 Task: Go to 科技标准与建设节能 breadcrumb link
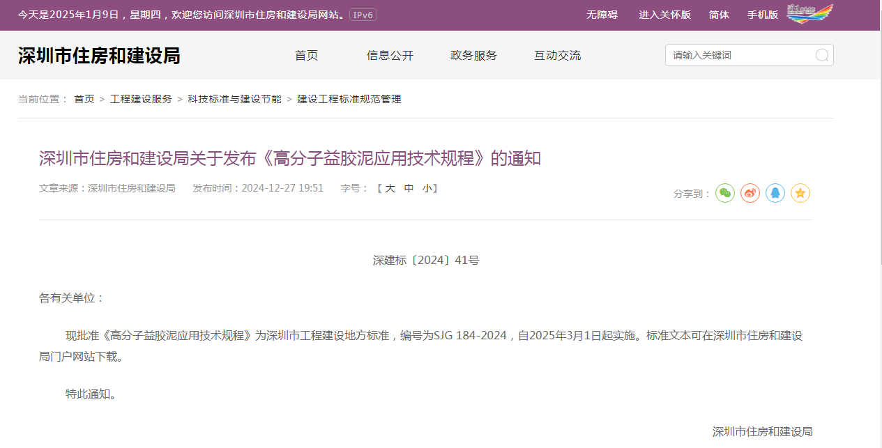pos(234,99)
